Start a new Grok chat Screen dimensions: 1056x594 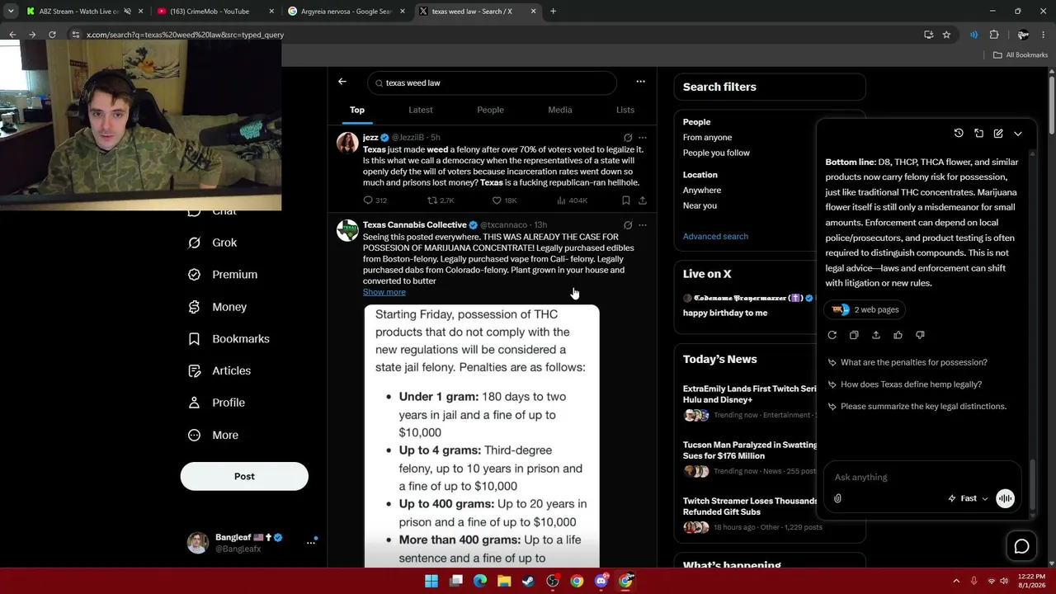click(x=998, y=134)
